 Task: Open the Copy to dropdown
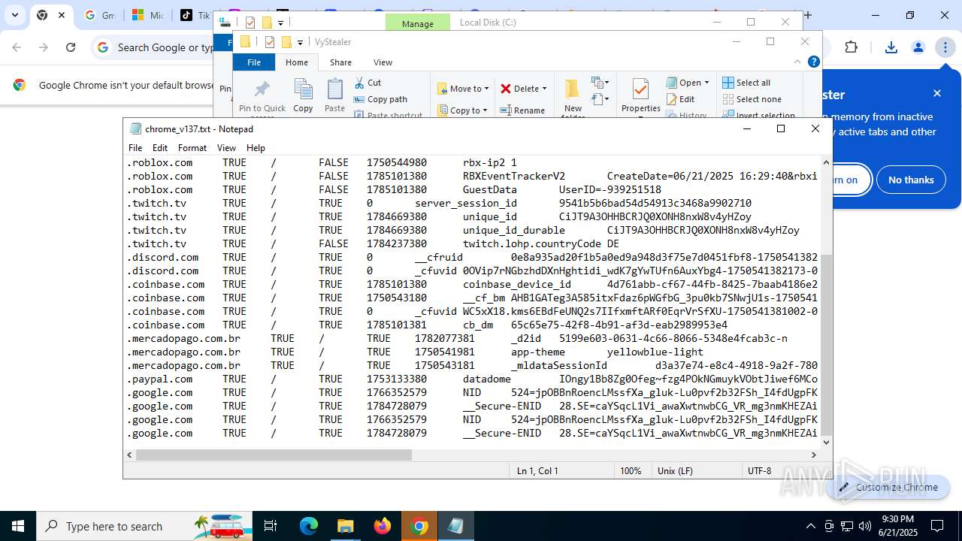pyautogui.click(x=463, y=110)
